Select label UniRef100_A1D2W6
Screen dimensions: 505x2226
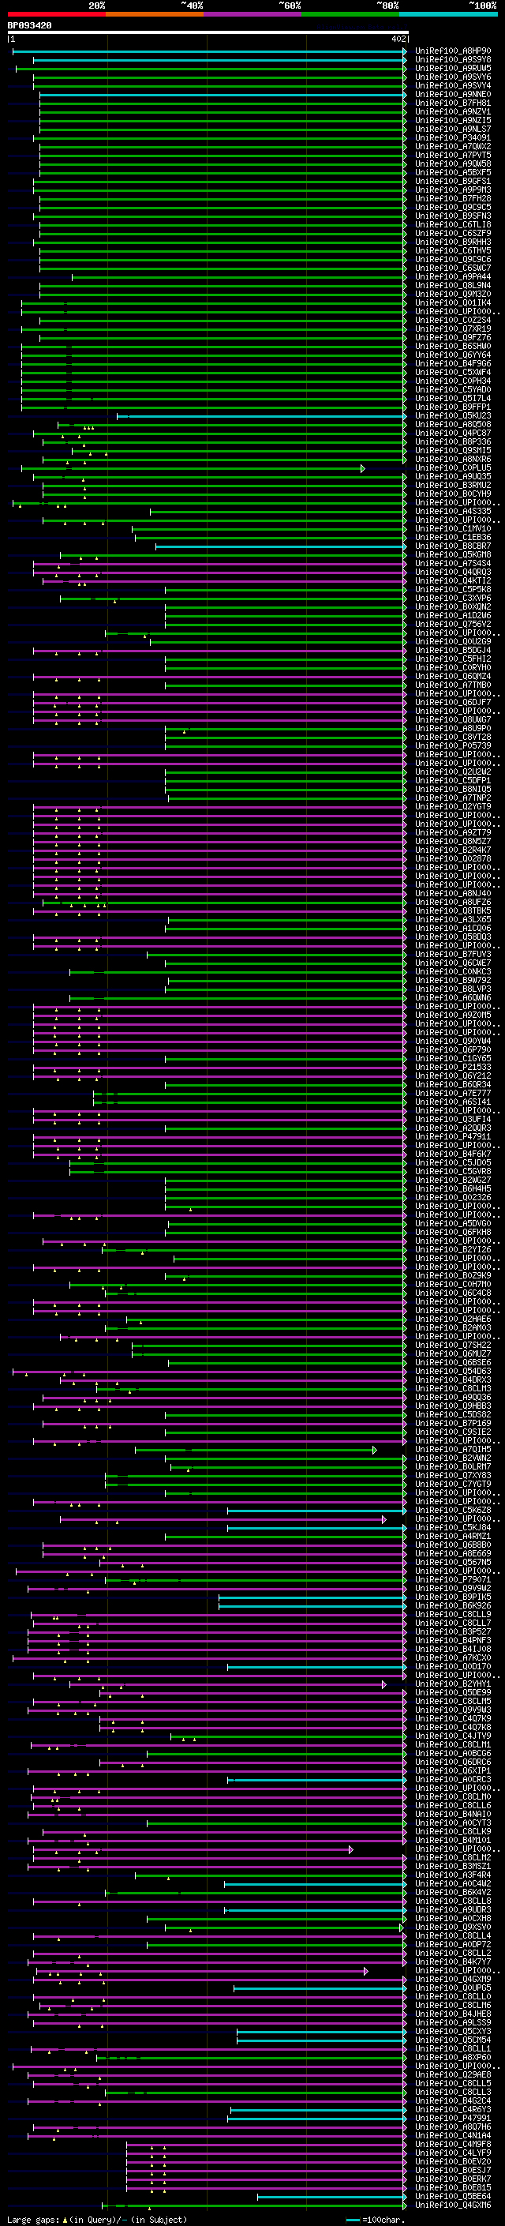(452, 615)
